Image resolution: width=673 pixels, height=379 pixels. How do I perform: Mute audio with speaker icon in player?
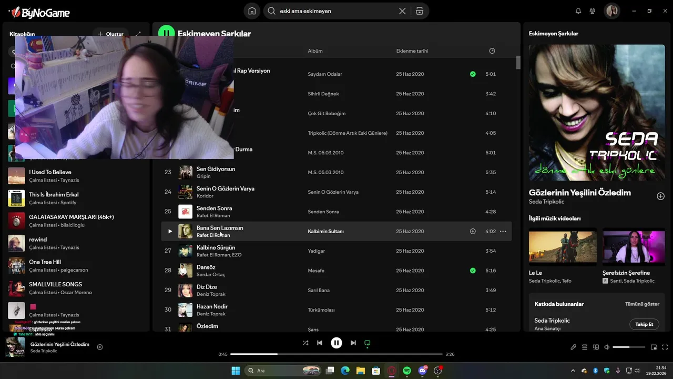(x=607, y=347)
